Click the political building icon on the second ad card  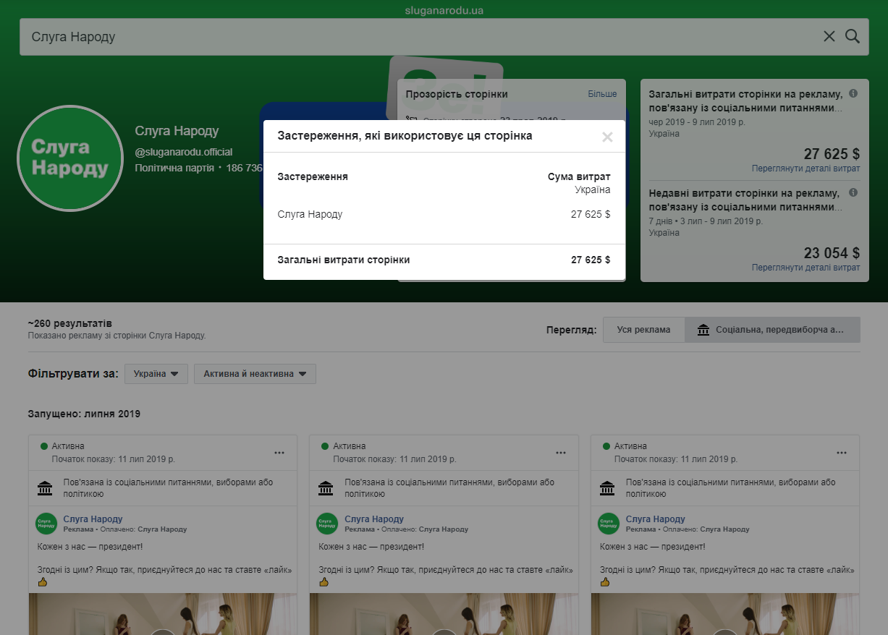coord(326,488)
